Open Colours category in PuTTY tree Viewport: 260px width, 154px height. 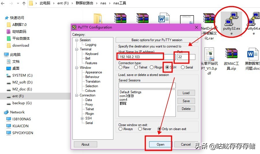(90, 91)
